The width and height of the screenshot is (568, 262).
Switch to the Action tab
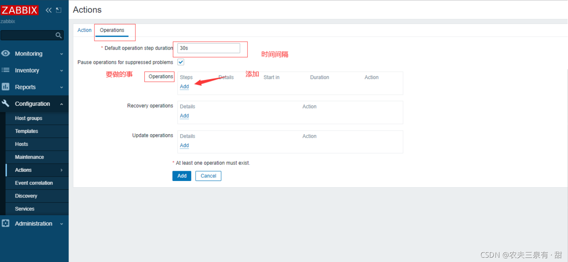84,30
